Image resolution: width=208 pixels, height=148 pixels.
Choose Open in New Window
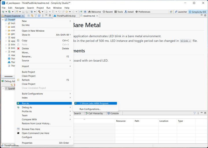44,31
